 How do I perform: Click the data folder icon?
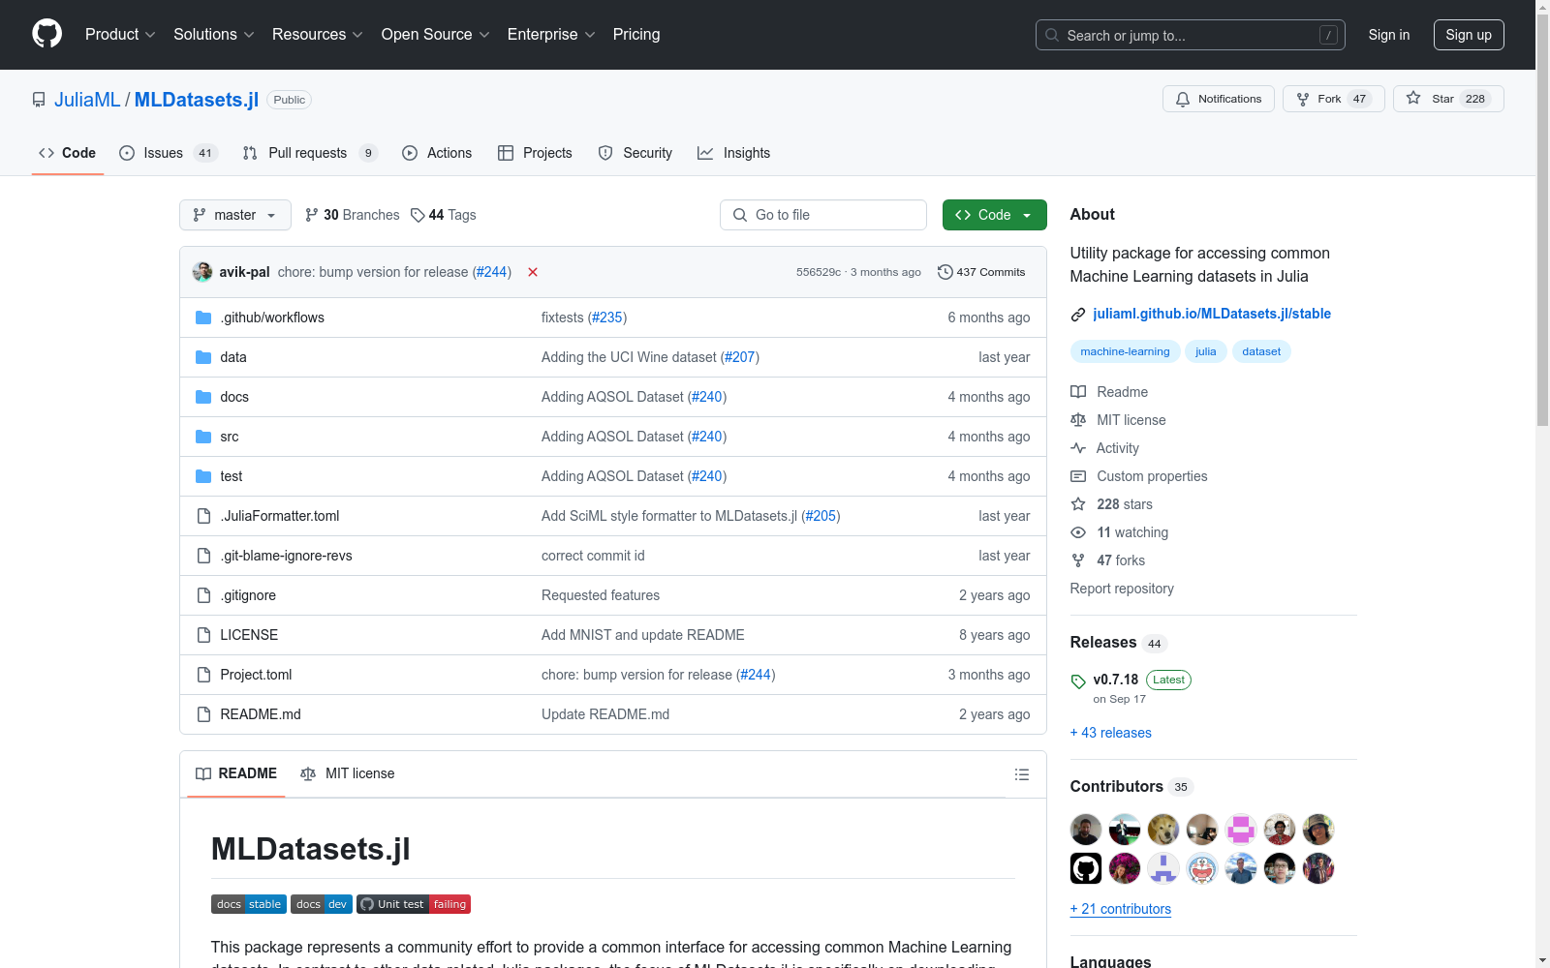pos(203,357)
